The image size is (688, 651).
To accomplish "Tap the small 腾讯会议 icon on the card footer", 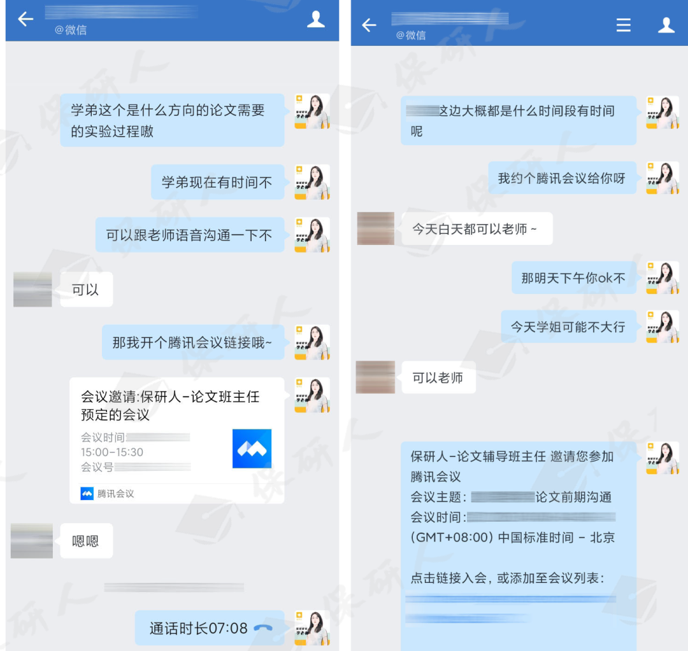I will coord(87,494).
